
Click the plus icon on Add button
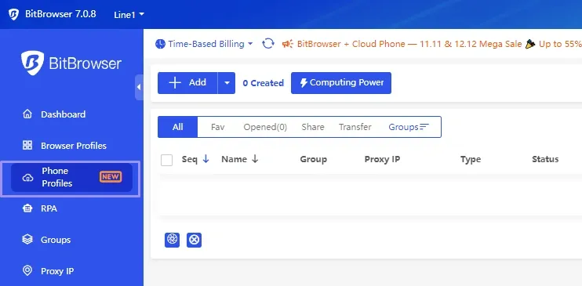coord(175,83)
